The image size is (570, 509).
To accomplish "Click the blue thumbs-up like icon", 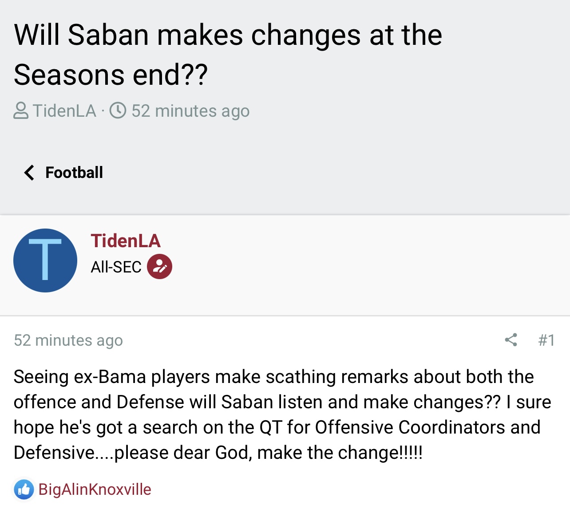I will pos(24,489).
